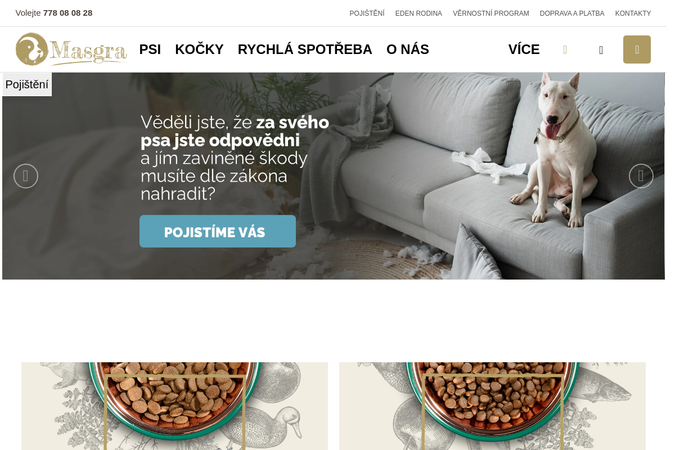Image resolution: width=675 pixels, height=450 pixels.
Task: Click the POJISTÍME VÁS button
Action: click(x=218, y=231)
